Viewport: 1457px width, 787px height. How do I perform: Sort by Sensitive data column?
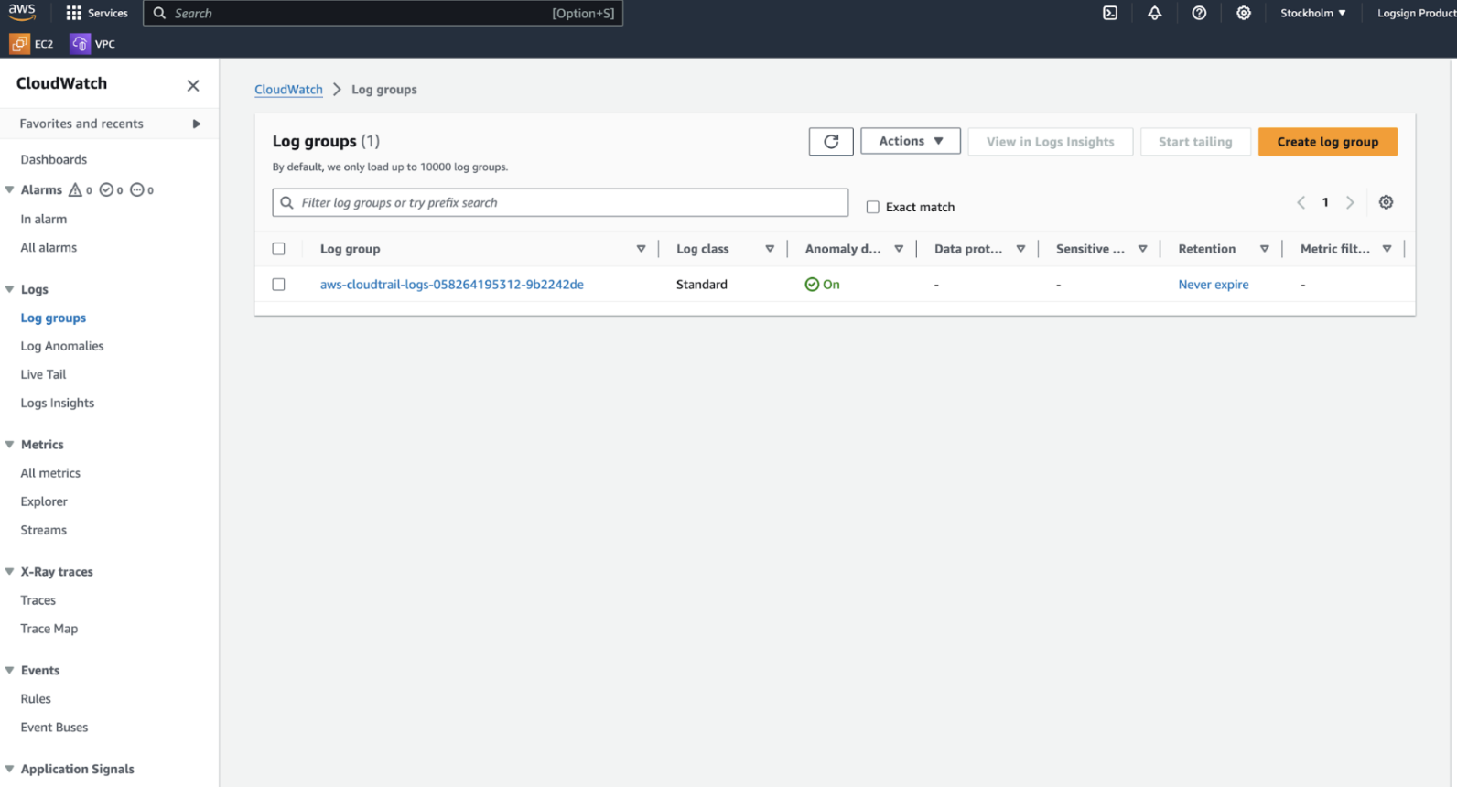point(1142,249)
